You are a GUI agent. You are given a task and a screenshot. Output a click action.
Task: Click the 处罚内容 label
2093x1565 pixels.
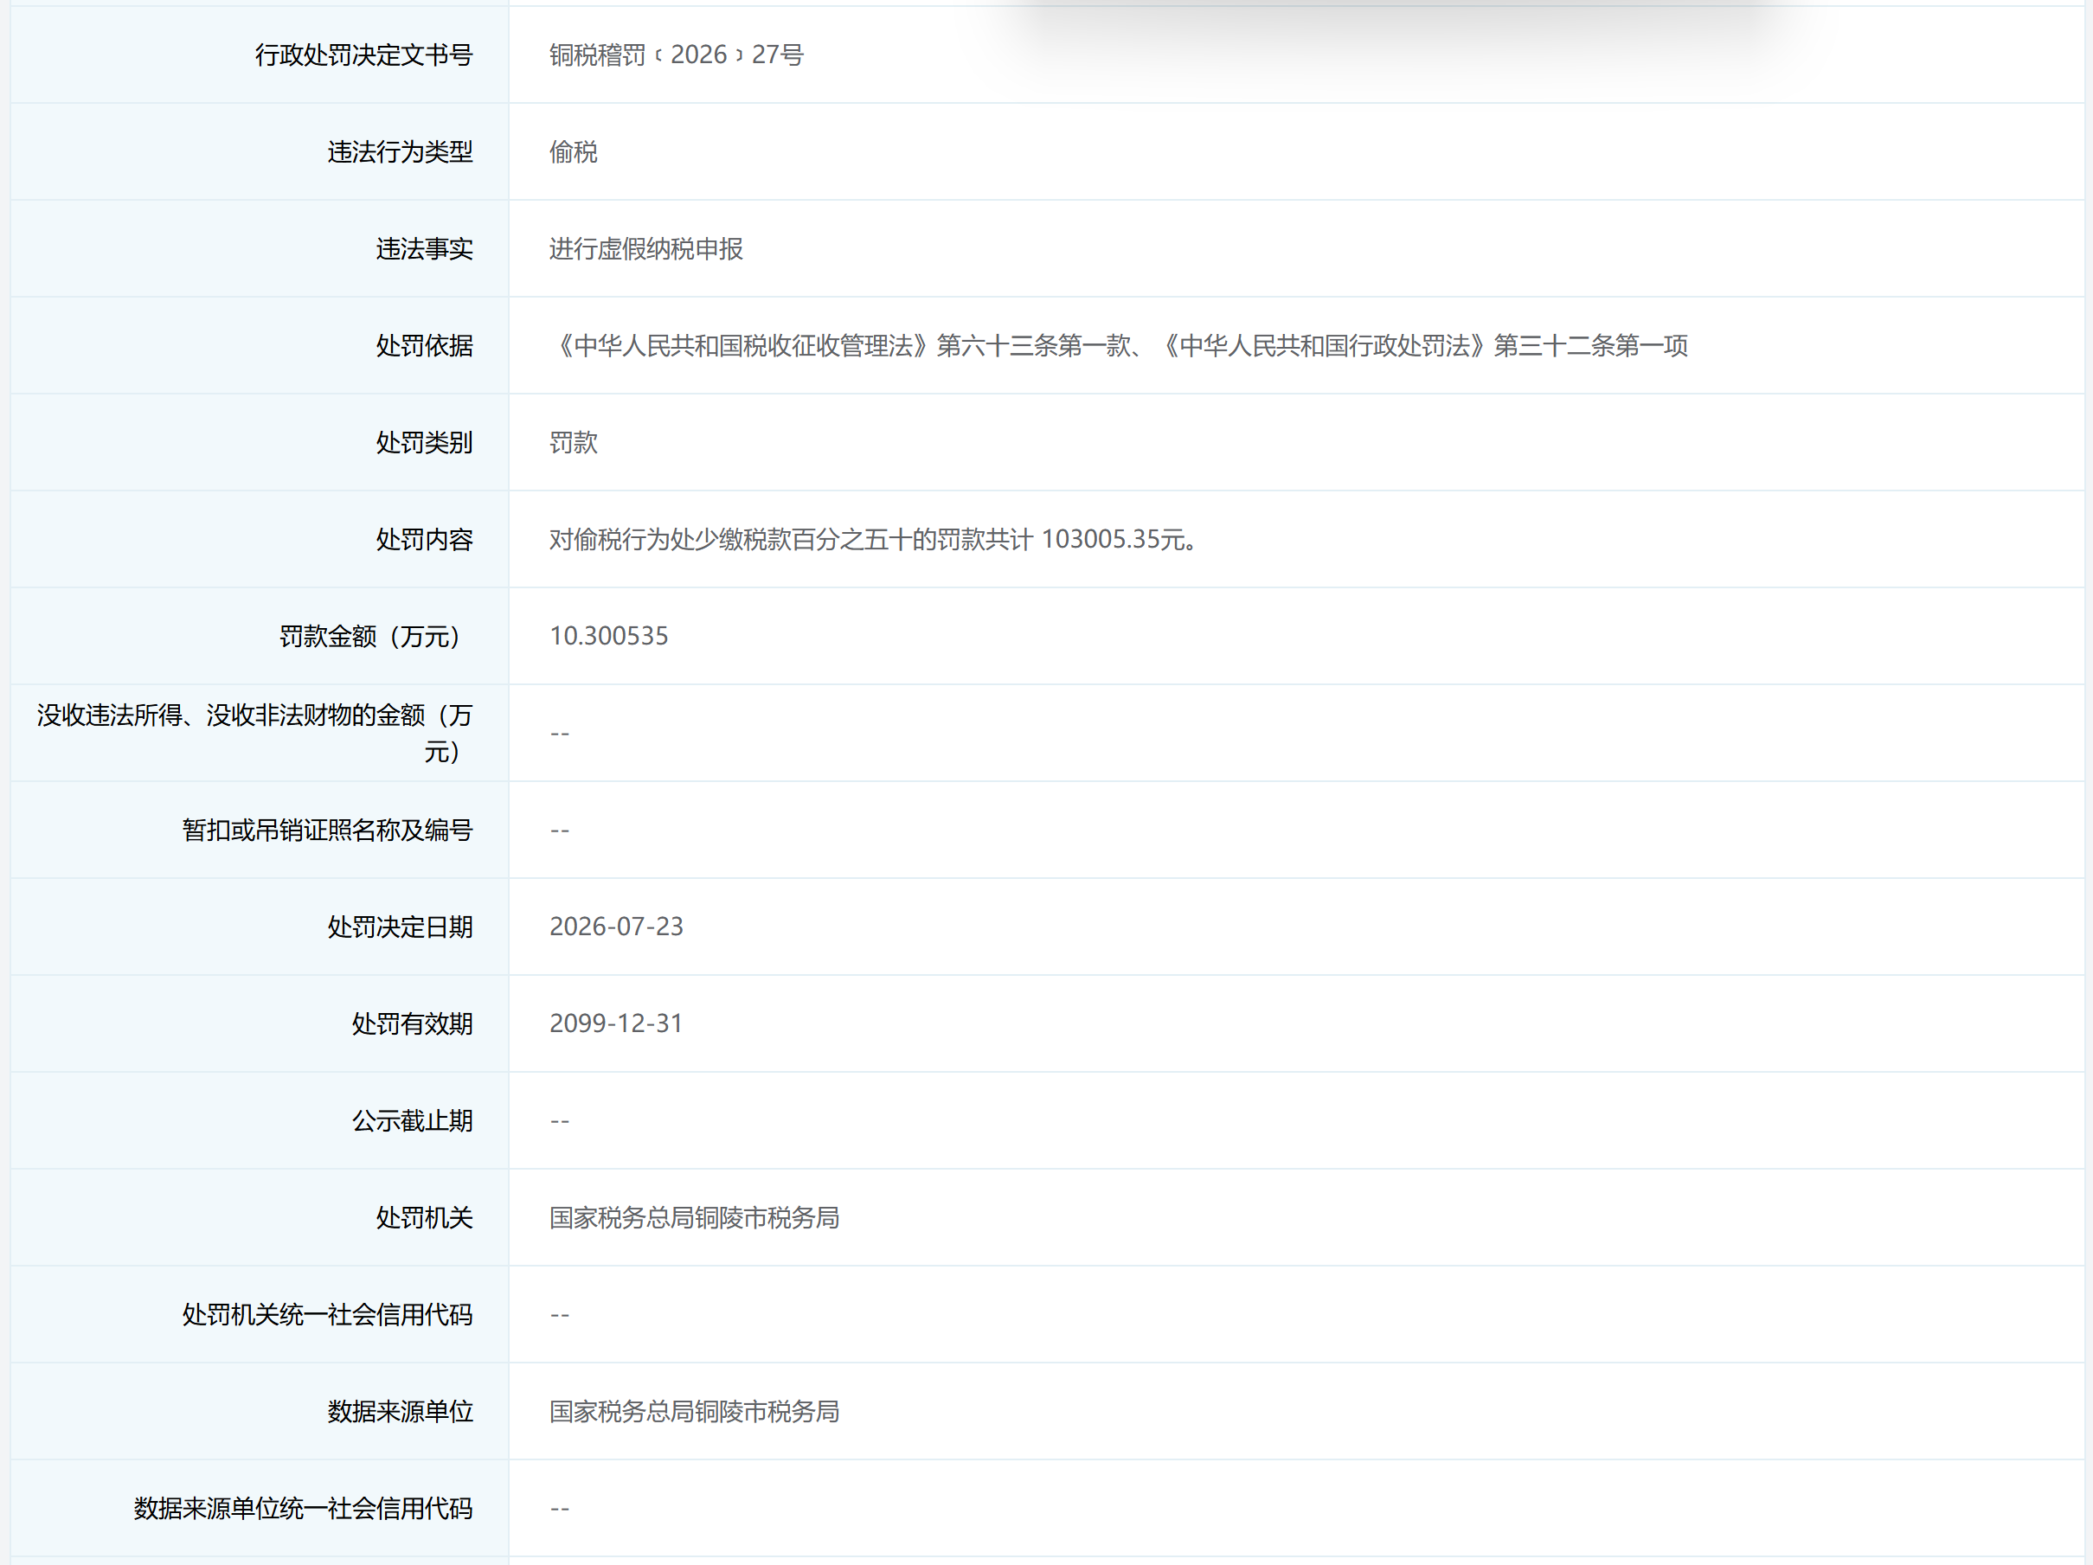(x=424, y=539)
